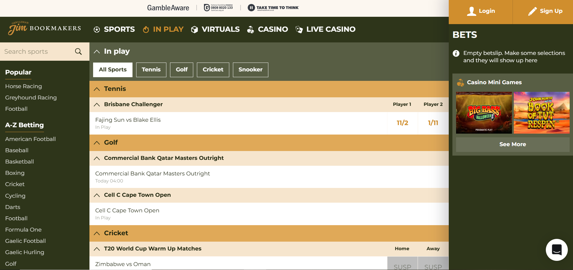Open American Football in A-Z Betting
573x270 pixels.
(31, 139)
